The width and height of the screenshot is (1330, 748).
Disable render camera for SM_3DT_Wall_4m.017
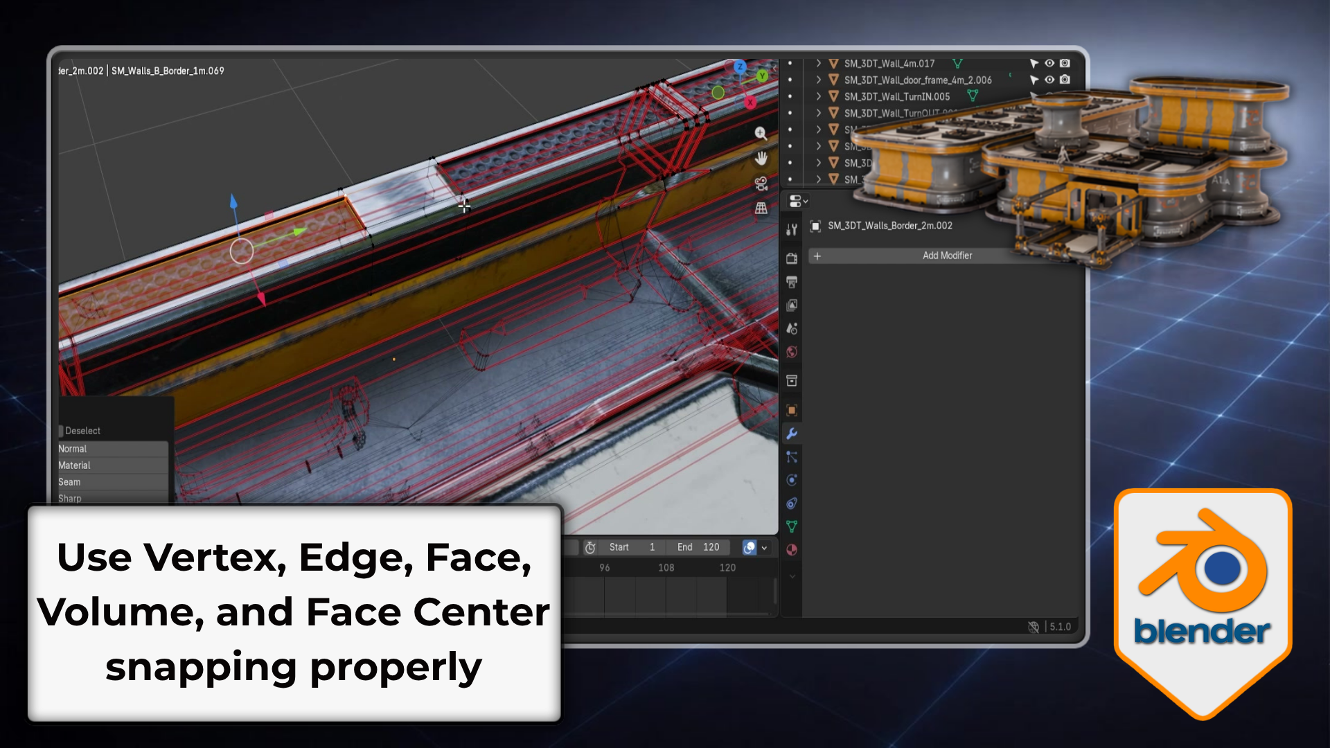(1065, 63)
